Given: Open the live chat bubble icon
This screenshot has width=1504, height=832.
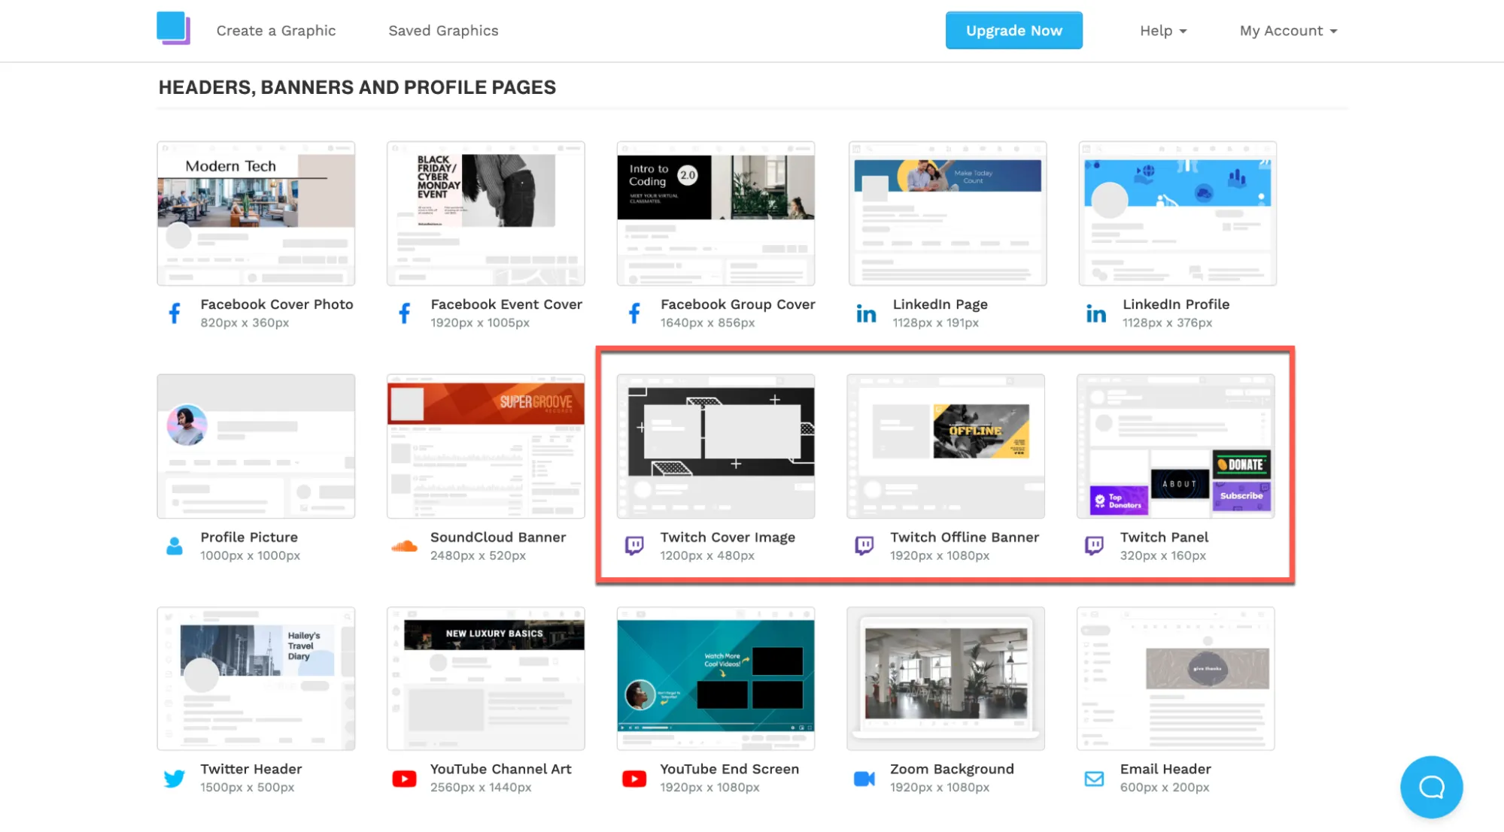Looking at the screenshot, I should coord(1431,787).
